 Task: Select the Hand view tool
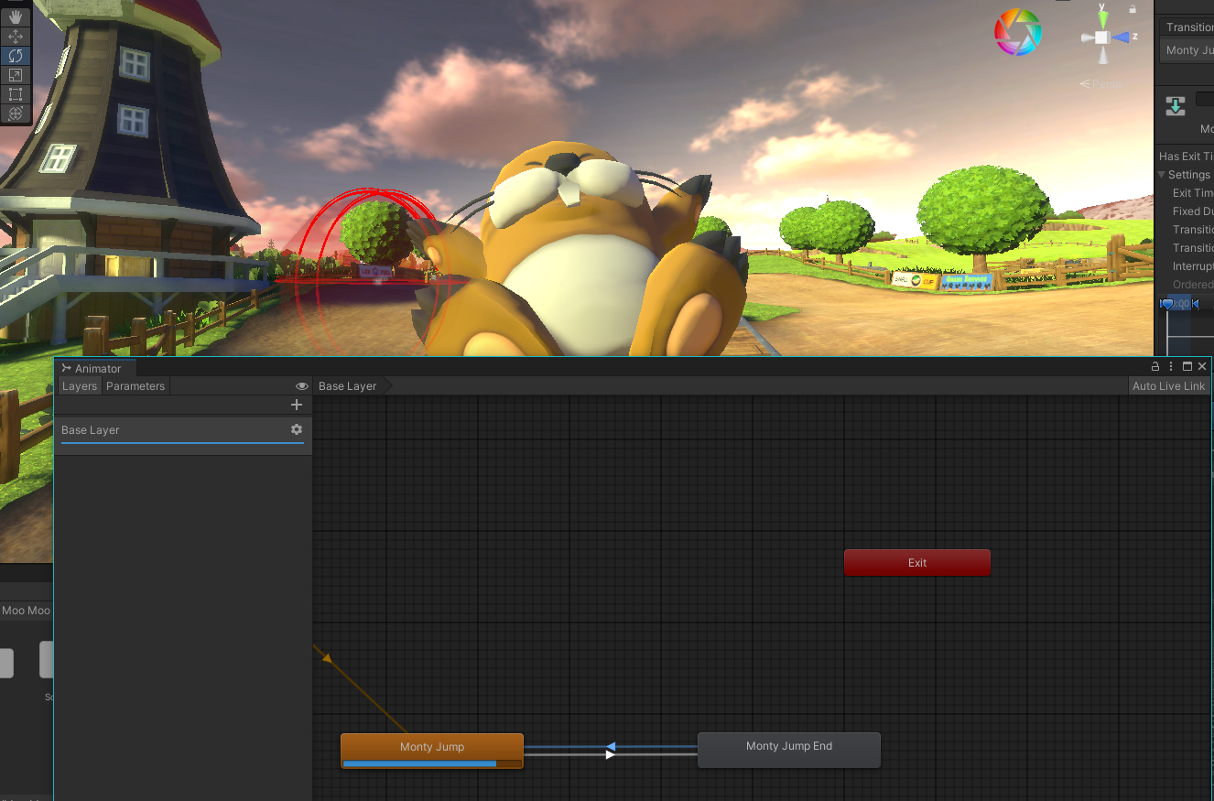point(16,16)
